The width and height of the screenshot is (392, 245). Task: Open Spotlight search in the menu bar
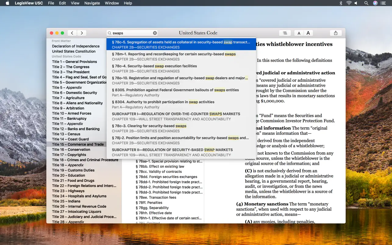coord(366,3)
